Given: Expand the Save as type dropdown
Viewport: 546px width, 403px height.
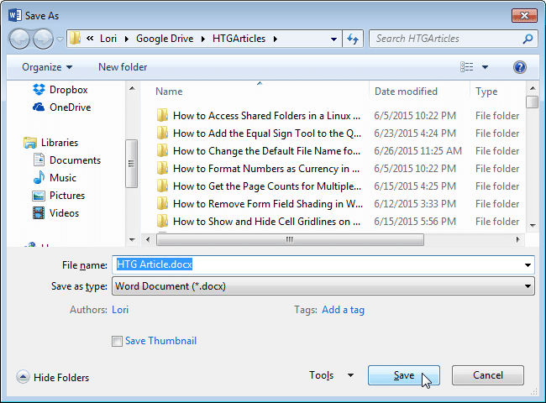Looking at the screenshot, I should 528,286.
